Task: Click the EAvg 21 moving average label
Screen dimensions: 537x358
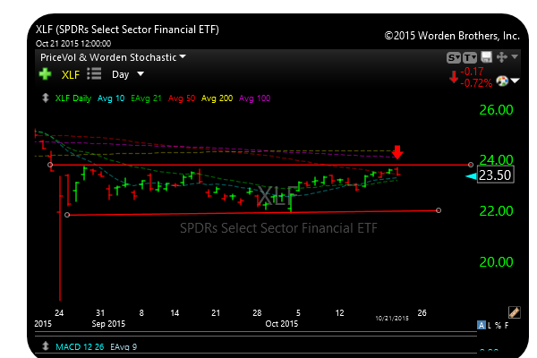Action: pyautogui.click(x=146, y=98)
